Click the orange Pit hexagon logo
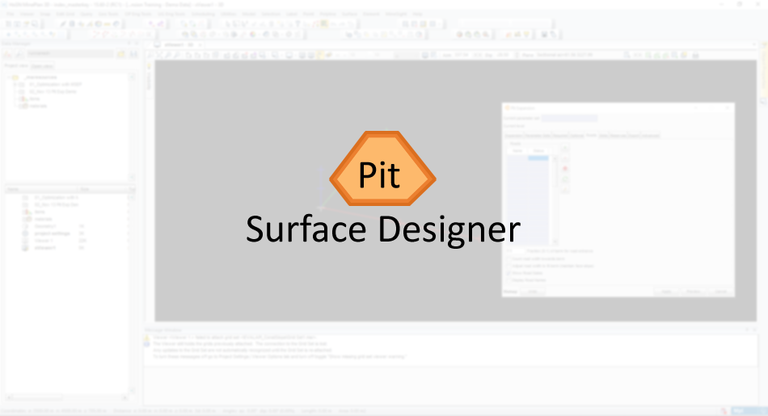 tap(382, 174)
